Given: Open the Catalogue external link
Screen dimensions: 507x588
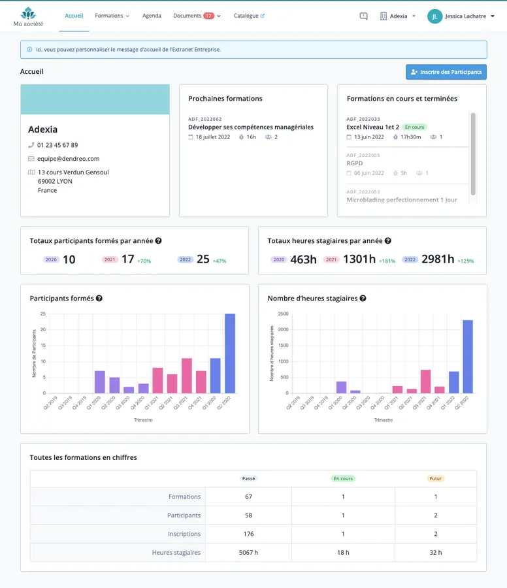Looking at the screenshot, I should click(x=249, y=16).
